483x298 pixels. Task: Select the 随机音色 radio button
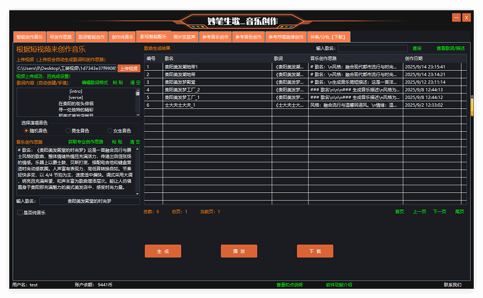tap(26, 131)
